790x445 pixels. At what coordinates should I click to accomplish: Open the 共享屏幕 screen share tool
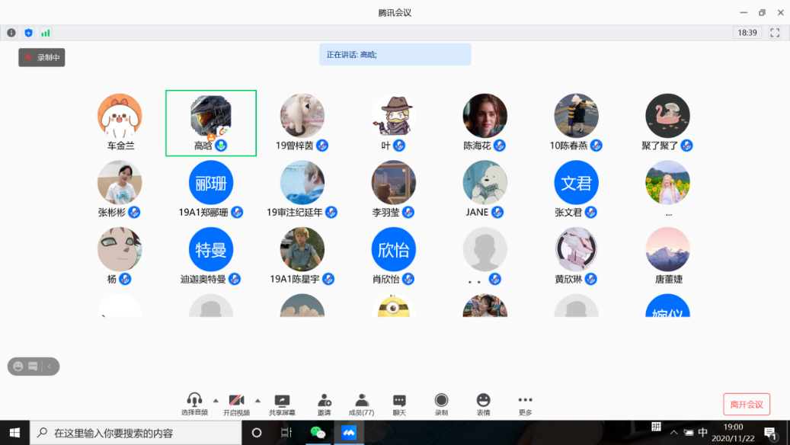pos(282,404)
